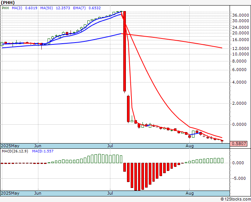Click the MA(50) indicator label

click(47, 8)
